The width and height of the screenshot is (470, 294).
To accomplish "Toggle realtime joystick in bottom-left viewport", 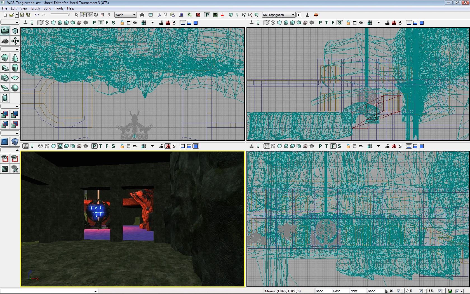I will pyautogui.click(x=25, y=146).
